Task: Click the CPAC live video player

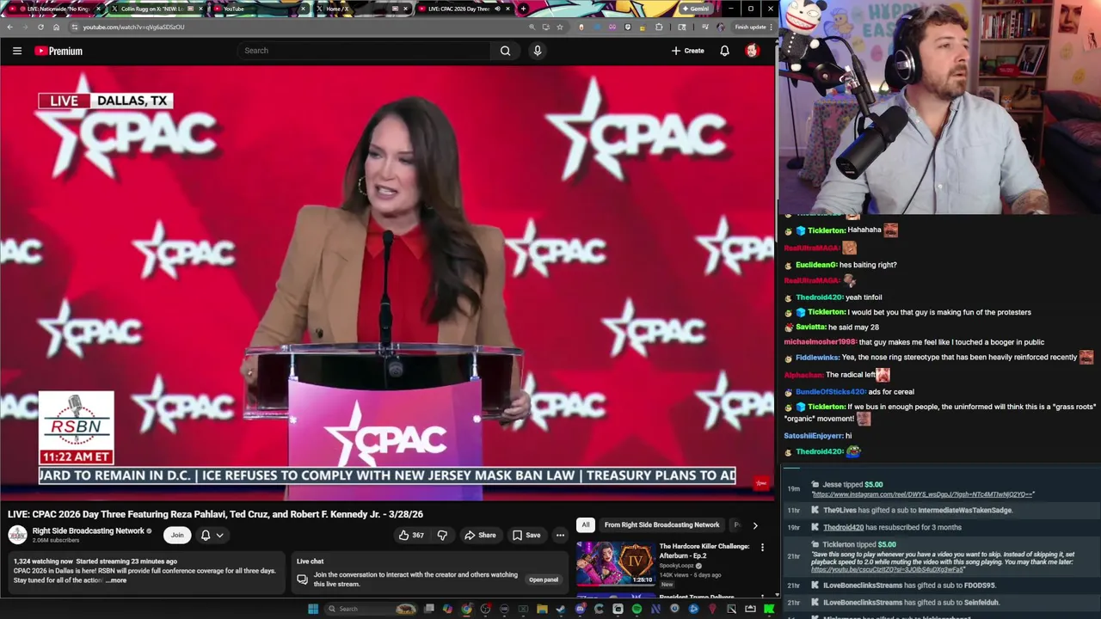Action: coord(387,282)
